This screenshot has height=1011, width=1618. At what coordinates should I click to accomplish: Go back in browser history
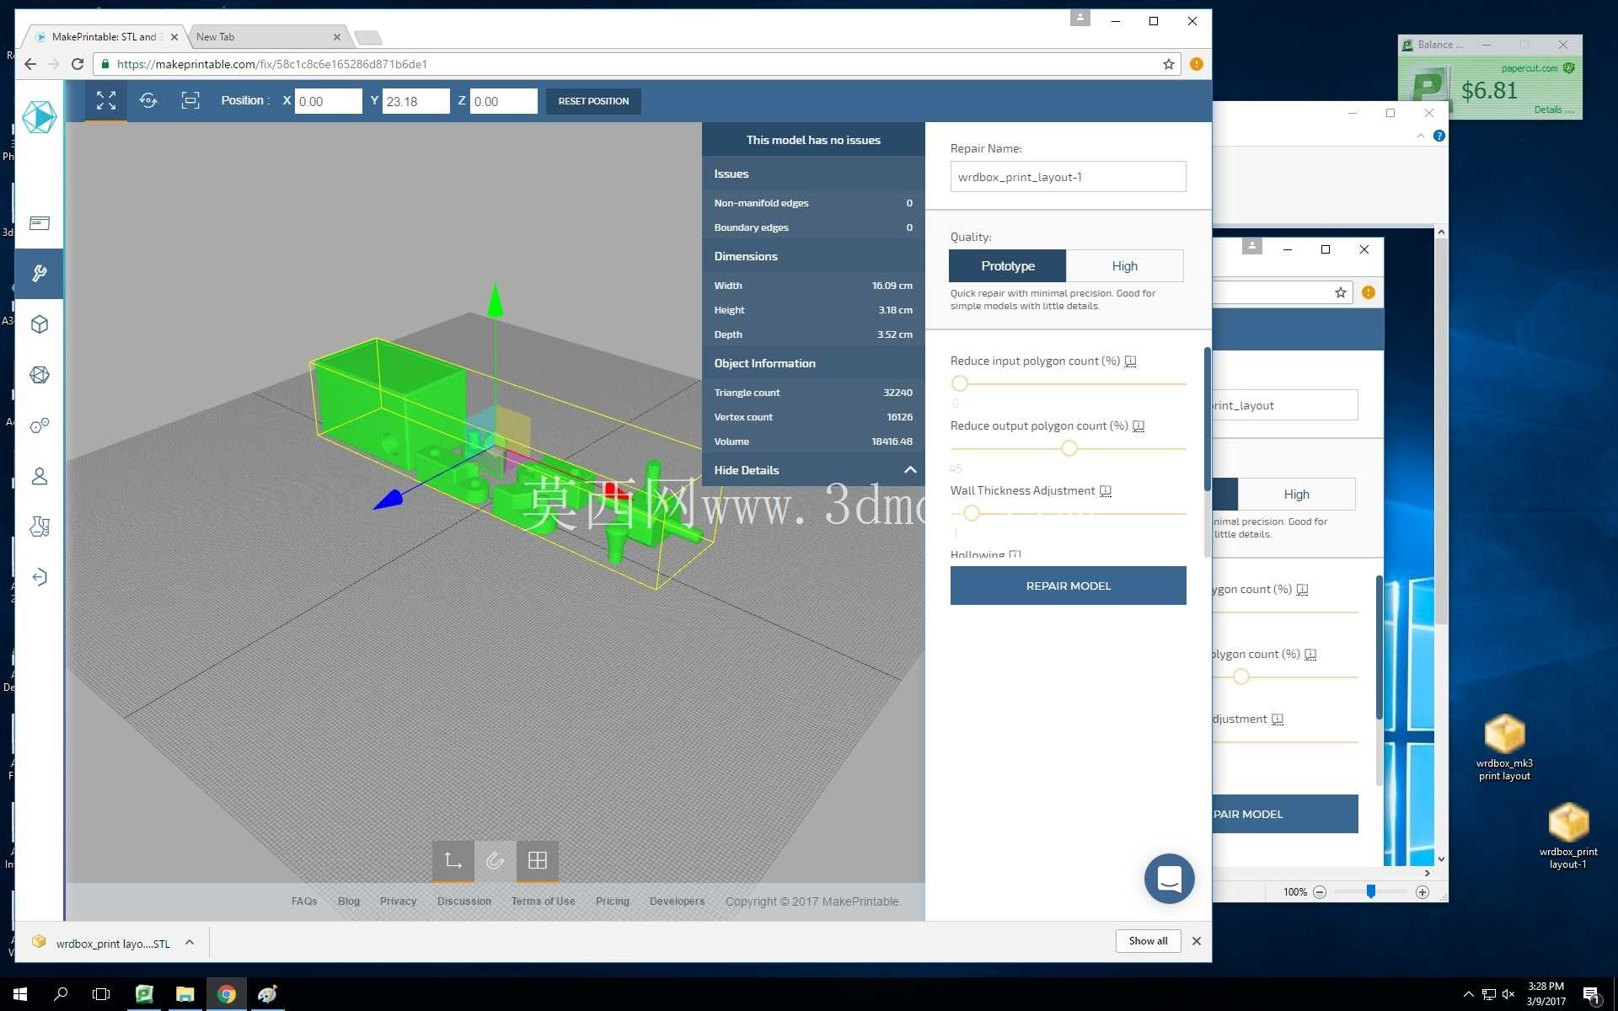tap(30, 64)
